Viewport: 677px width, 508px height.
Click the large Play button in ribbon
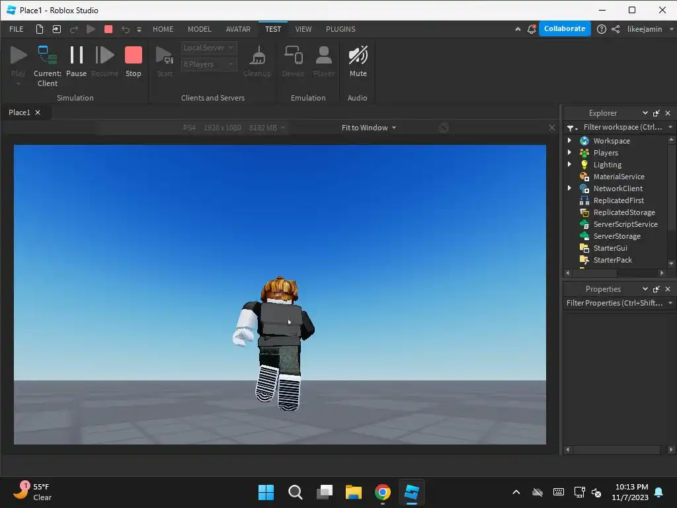(x=18, y=62)
